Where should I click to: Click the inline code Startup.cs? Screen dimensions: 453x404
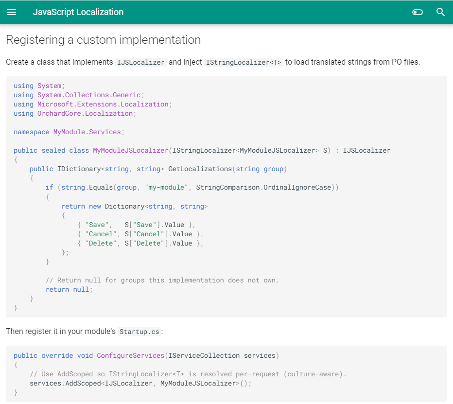pyautogui.click(x=139, y=332)
